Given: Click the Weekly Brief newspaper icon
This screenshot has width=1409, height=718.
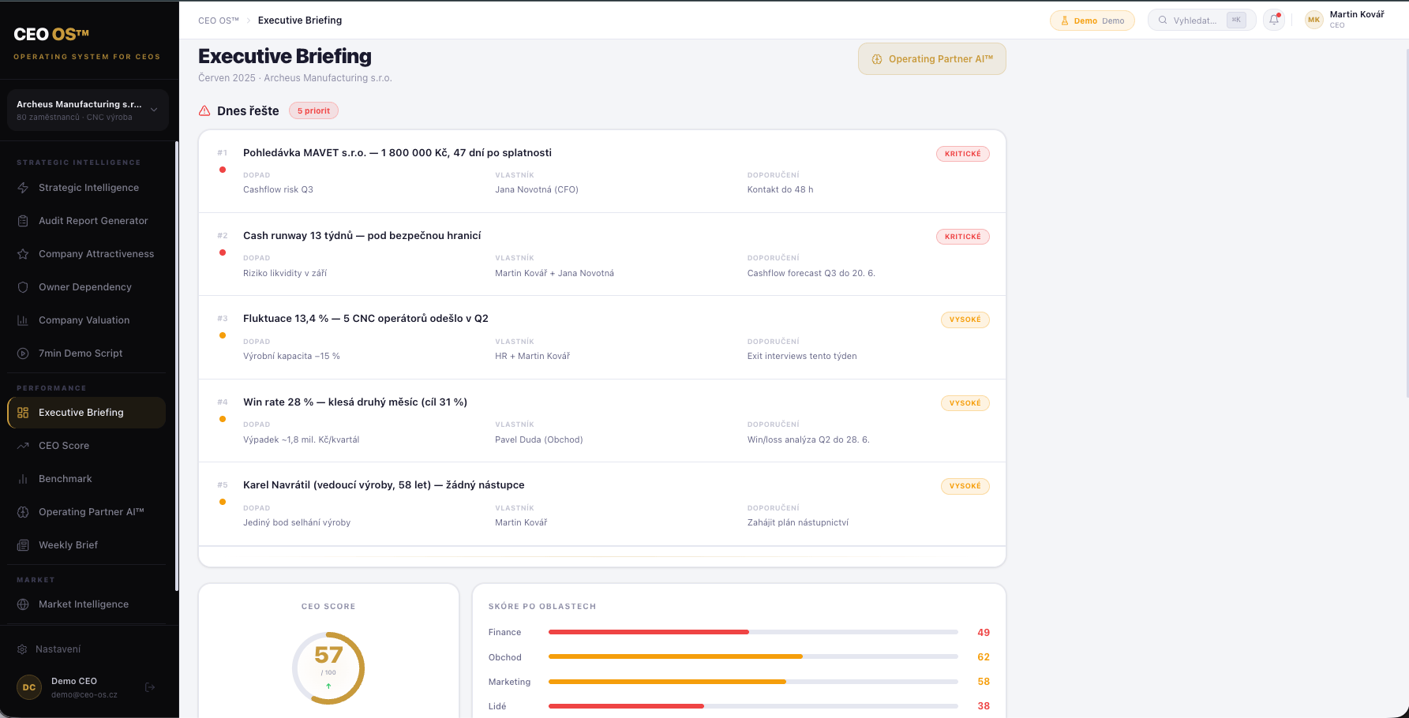Looking at the screenshot, I should [23, 545].
